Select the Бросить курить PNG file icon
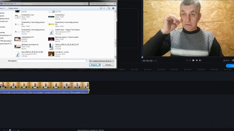Image resolution: width=234 pixels, height=131 pixels. [51, 39]
